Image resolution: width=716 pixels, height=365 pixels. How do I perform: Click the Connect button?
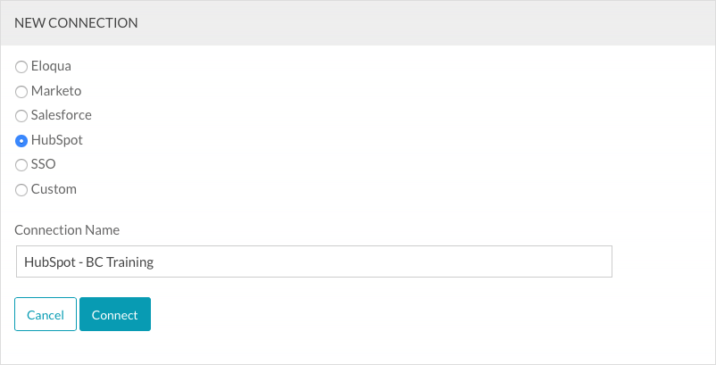coord(115,315)
